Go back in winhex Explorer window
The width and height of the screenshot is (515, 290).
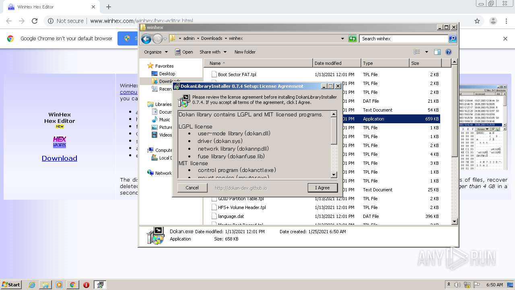(x=146, y=39)
